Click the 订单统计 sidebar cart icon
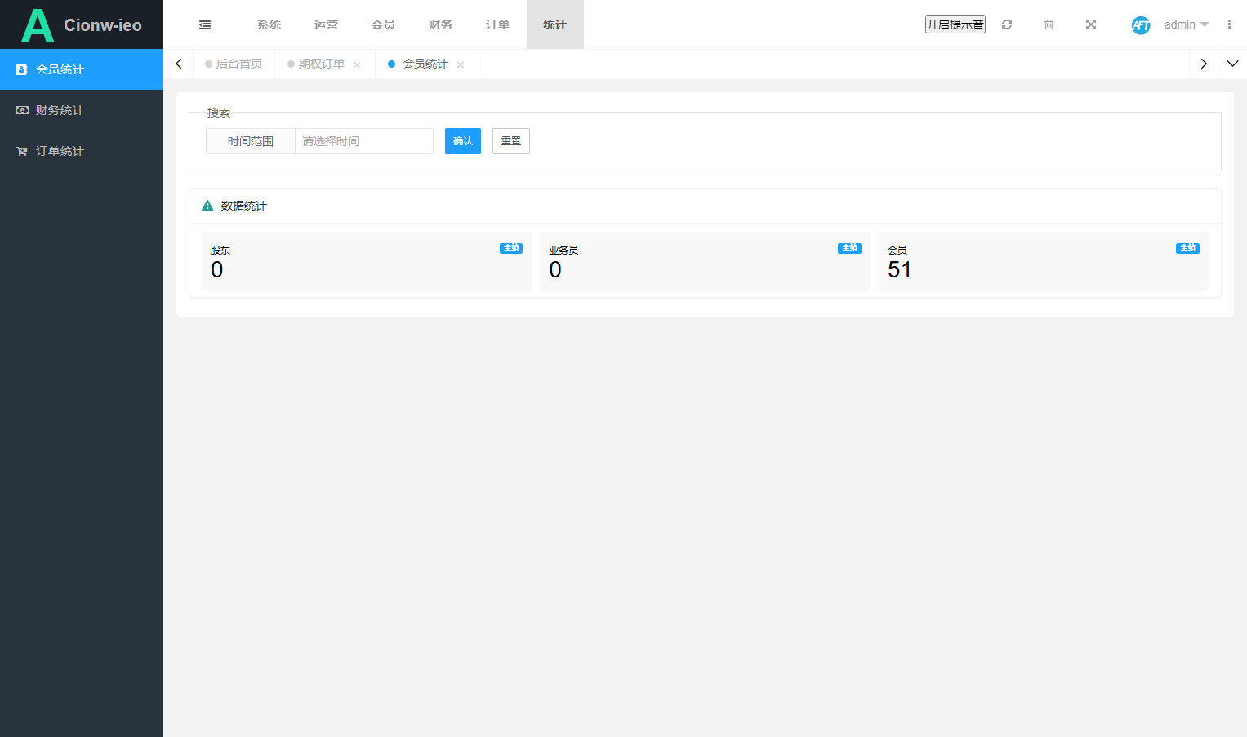This screenshot has width=1247, height=737. point(22,151)
